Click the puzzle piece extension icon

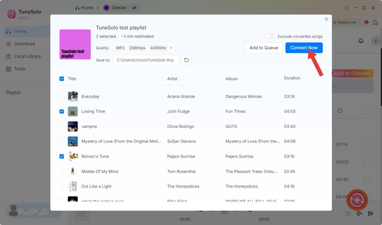coord(376,22)
